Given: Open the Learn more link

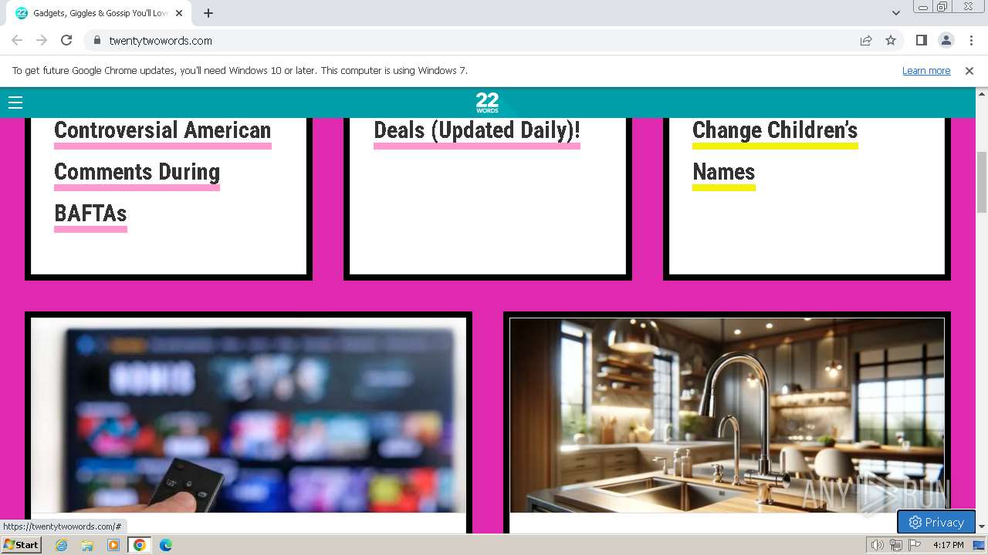Looking at the screenshot, I should tap(926, 71).
